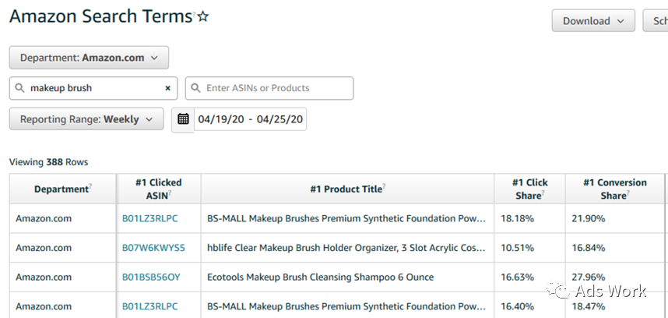Click the date range 04/19/20 - 04/25/20 field
The width and height of the screenshot is (668, 318).
pos(250,119)
